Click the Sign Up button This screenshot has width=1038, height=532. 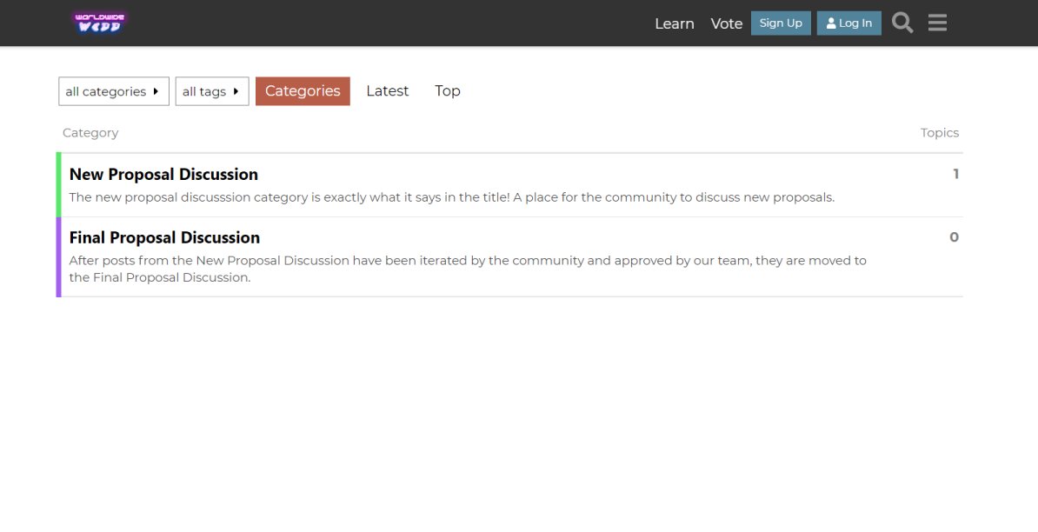(x=781, y=23)
